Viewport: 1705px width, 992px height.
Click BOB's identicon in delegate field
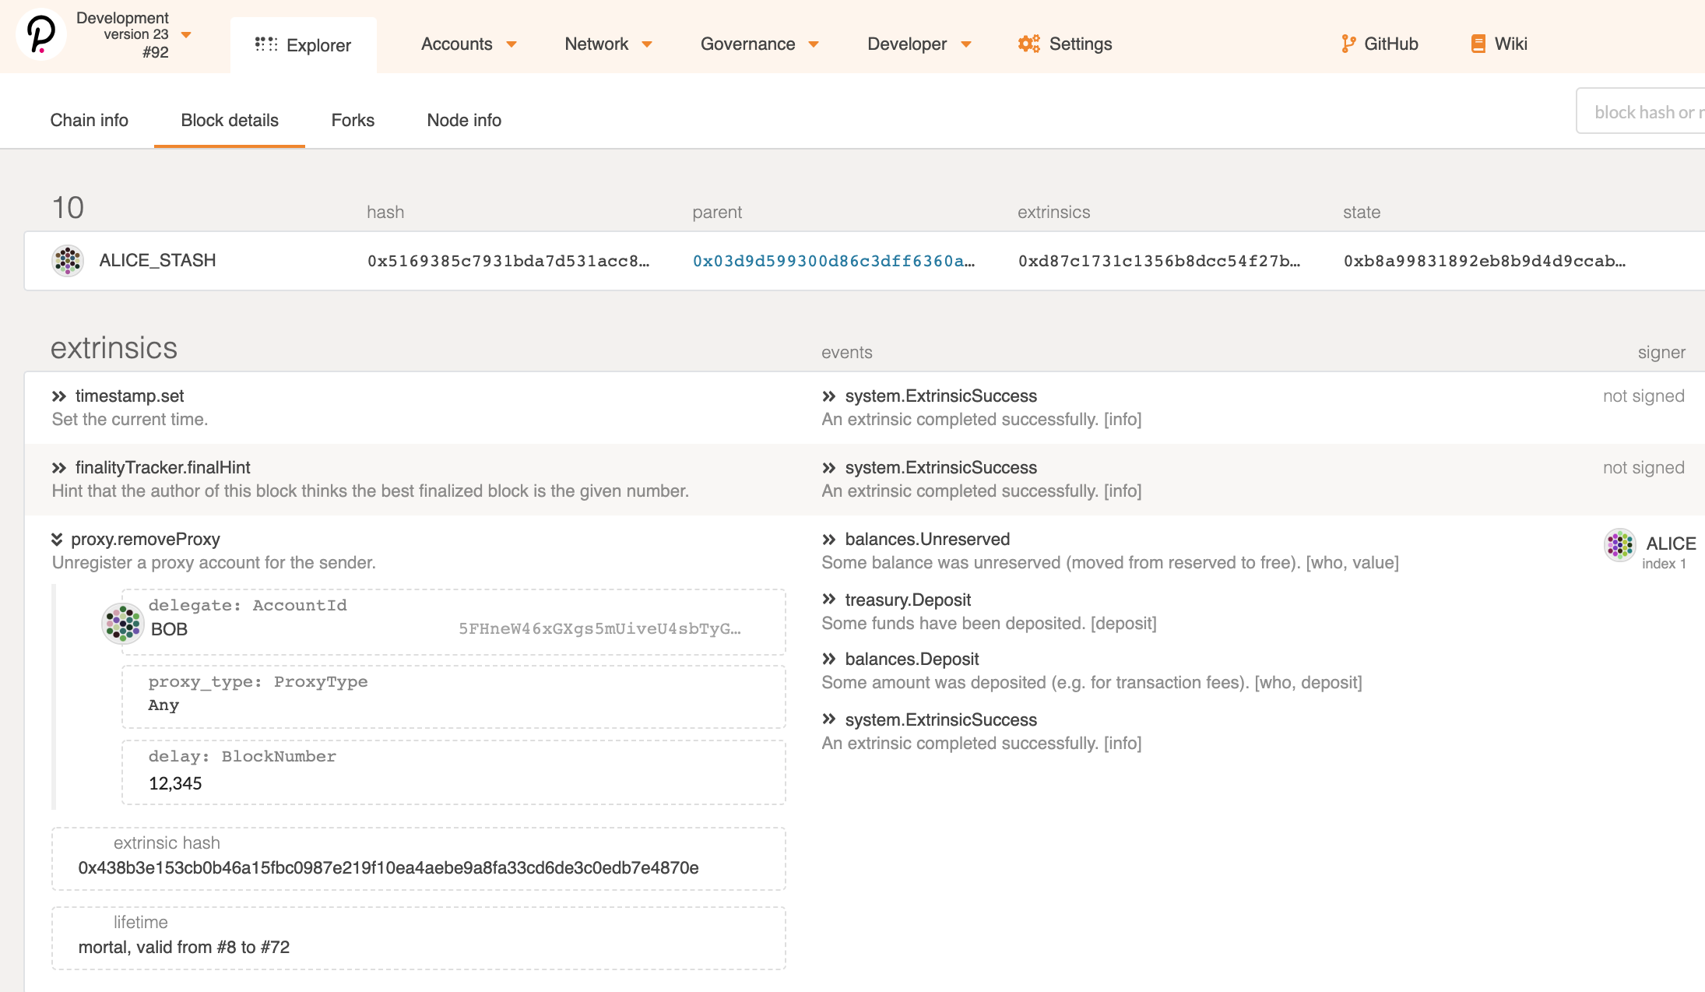point(123,623)
